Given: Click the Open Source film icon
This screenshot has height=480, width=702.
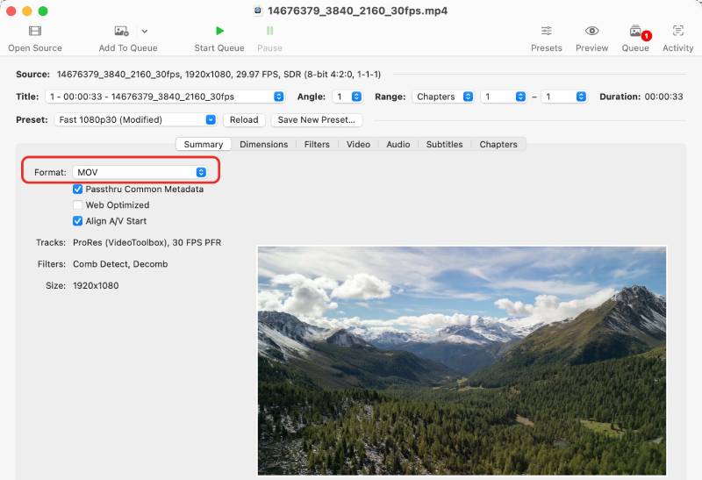Looking at the screenshot, I should 35,31.
